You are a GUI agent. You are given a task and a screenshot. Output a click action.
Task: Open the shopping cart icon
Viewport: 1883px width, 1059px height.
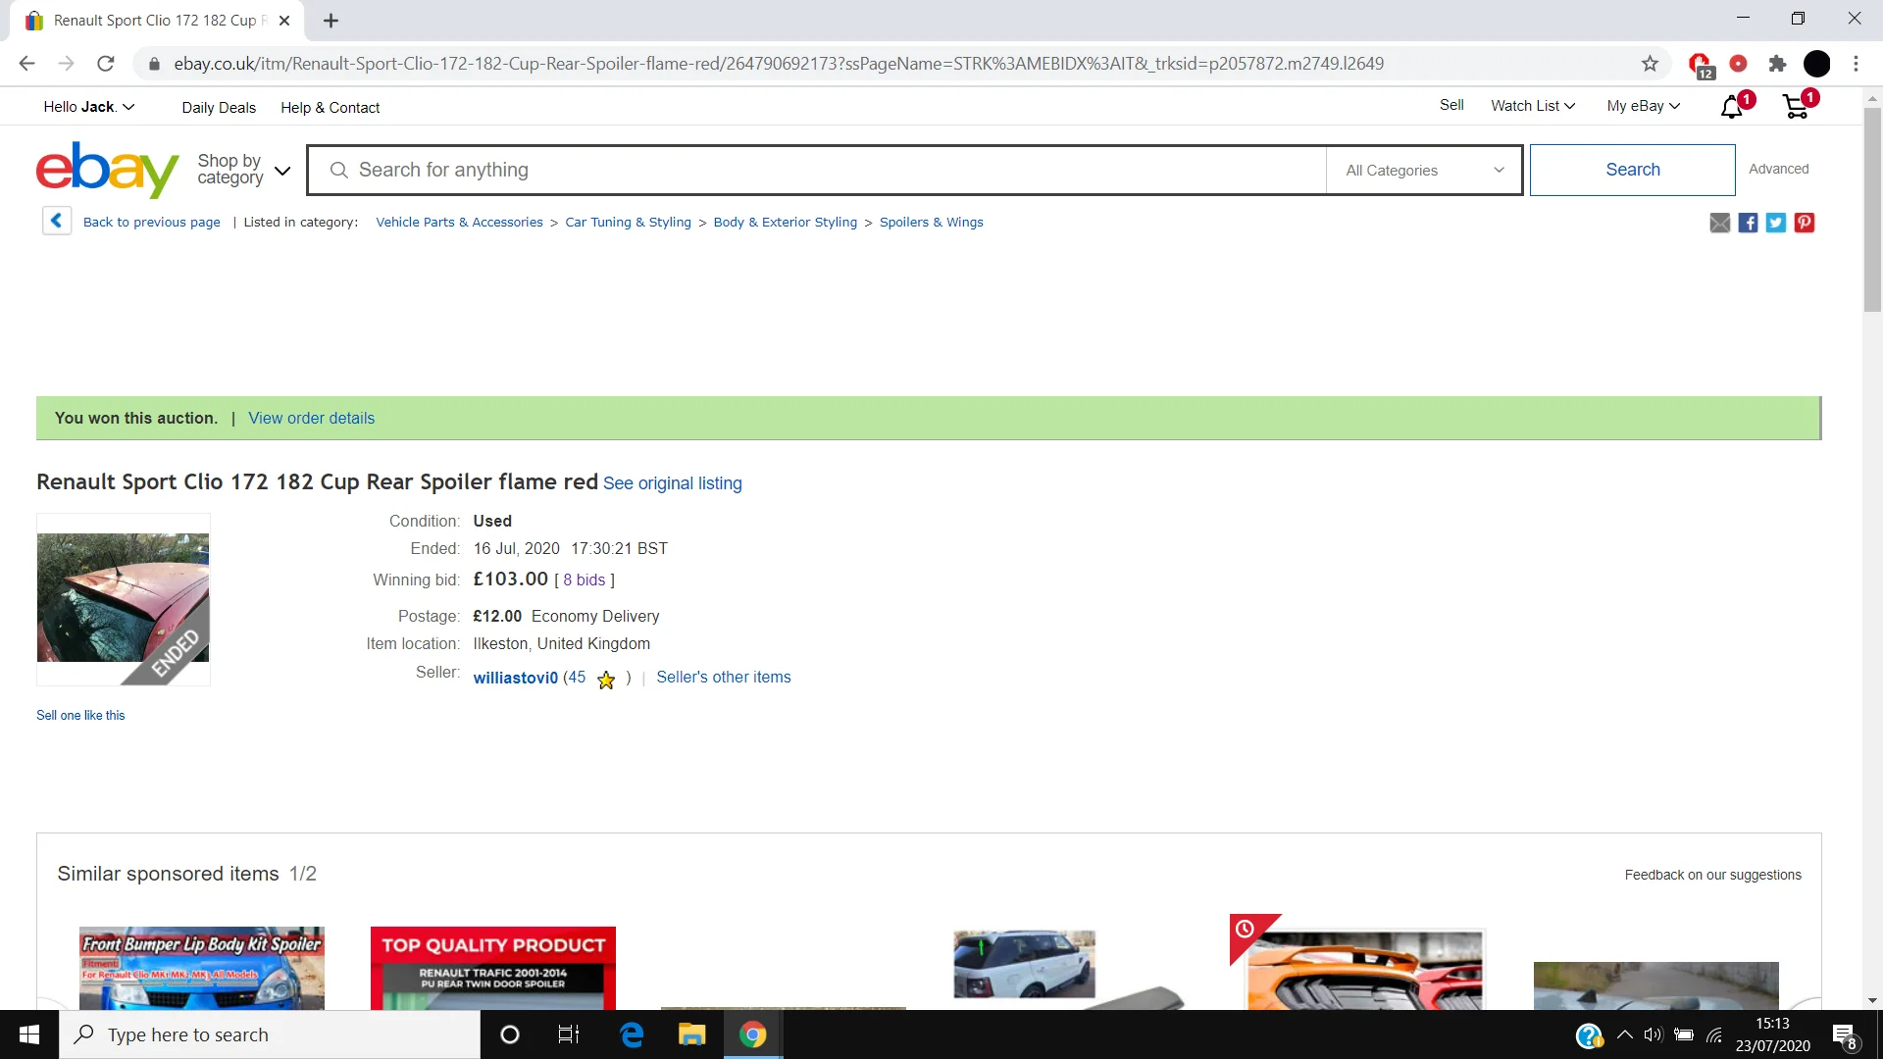1797,107
